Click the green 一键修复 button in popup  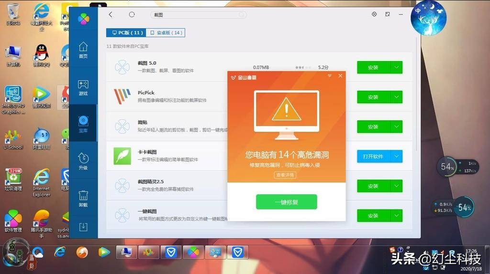[286, 202]
